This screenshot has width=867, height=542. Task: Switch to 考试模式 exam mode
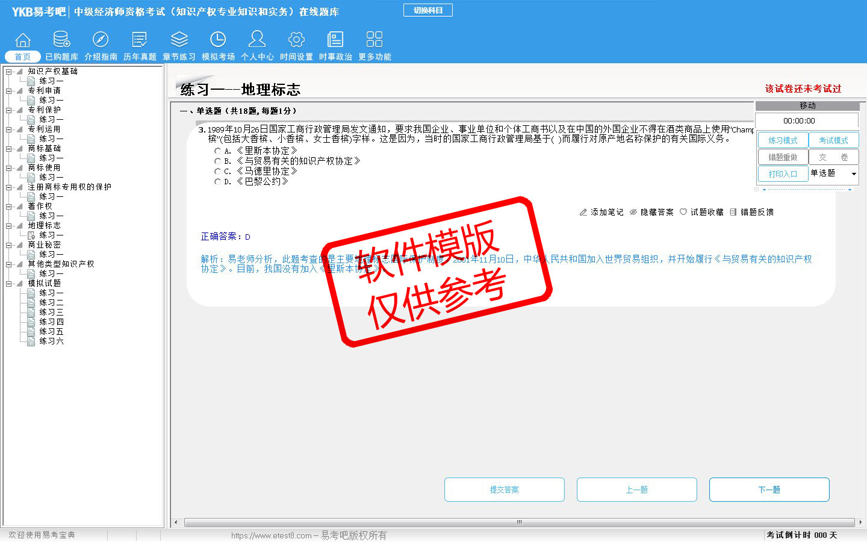(x=833, y=140)
